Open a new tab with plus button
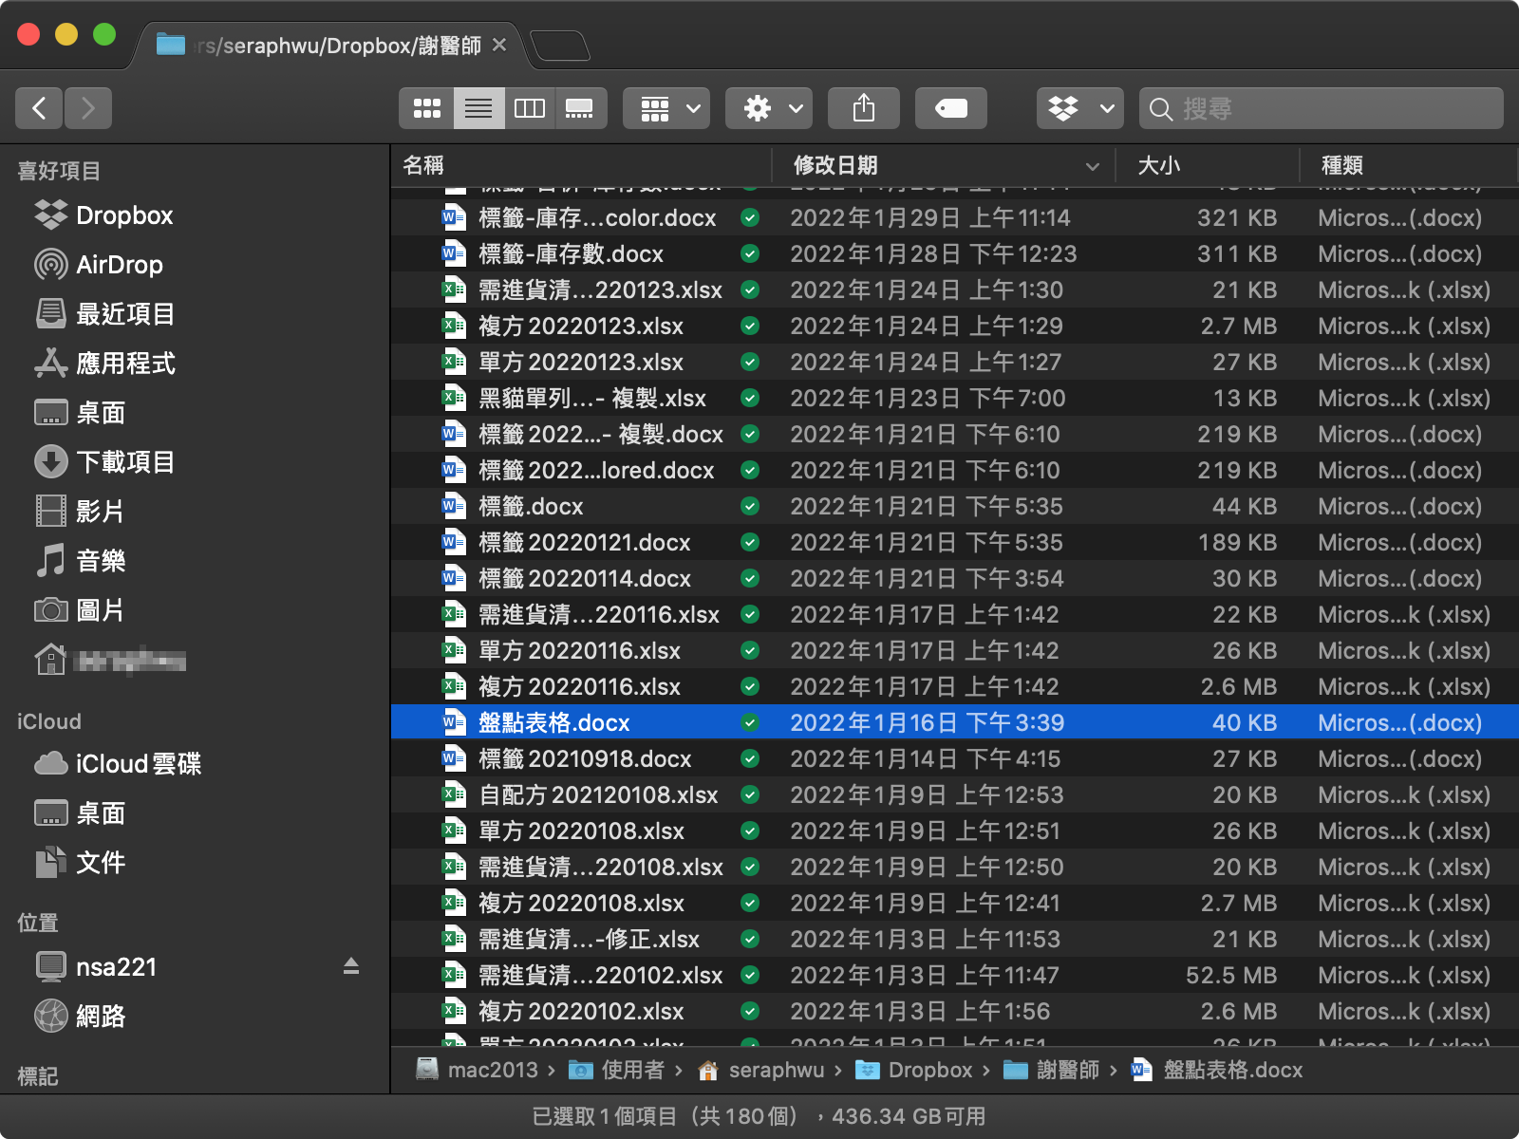This screenshot has height=1139, width=1519. 560,46
